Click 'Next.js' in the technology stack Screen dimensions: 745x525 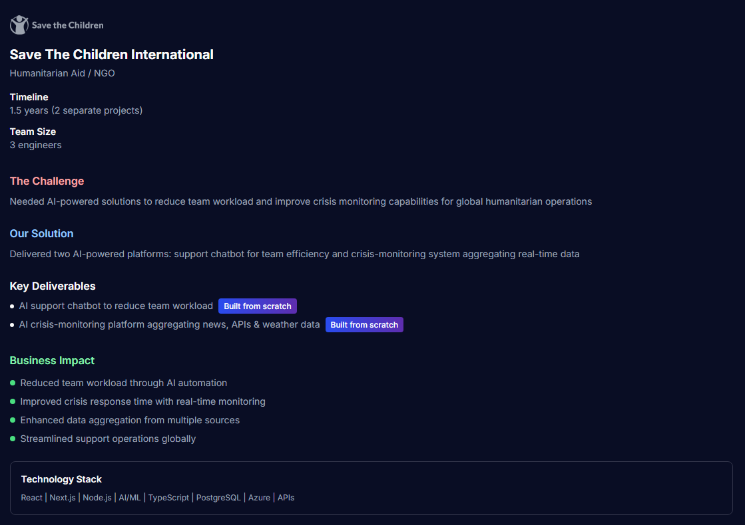coord(63,498)
